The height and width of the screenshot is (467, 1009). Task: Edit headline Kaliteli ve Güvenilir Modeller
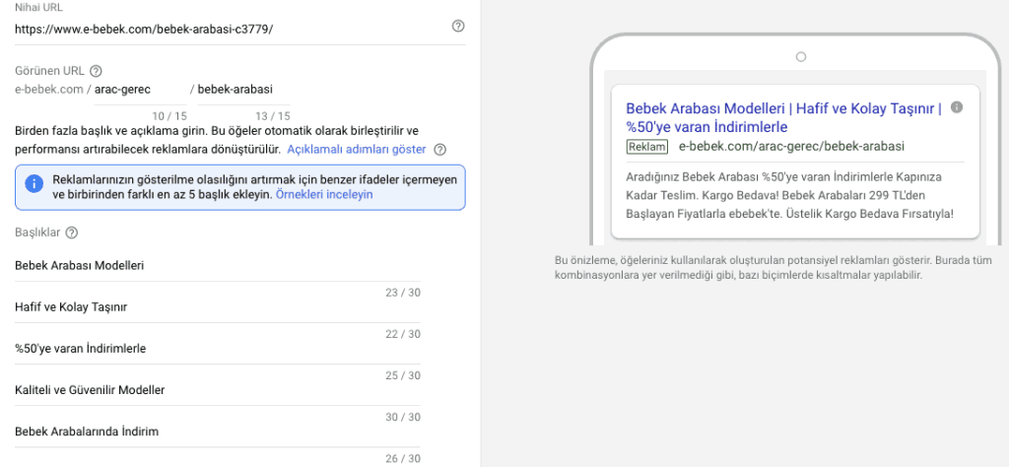coord(217,390)
